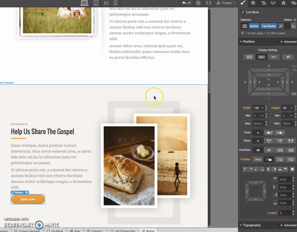Click the Width input field
297x232 pixels.
(x=259, y=108)
